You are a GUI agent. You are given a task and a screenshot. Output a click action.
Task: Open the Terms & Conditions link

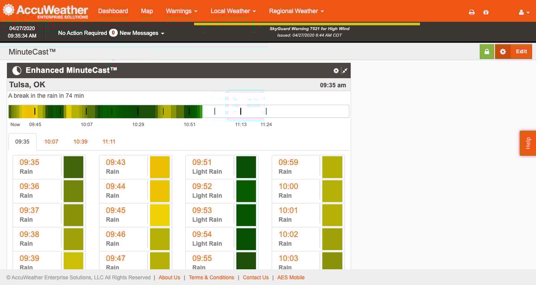click(x=211, y=277)
